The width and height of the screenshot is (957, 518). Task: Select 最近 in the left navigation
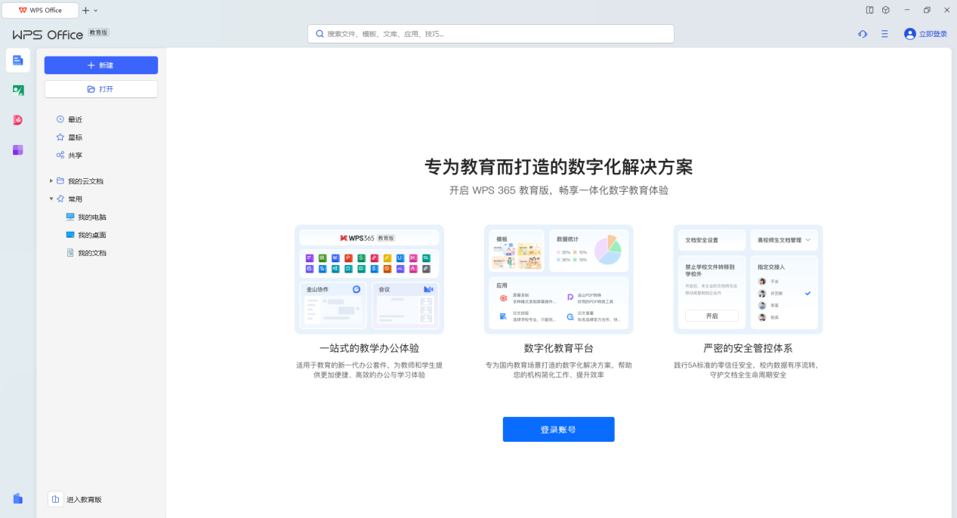click(x=73, y=119)
